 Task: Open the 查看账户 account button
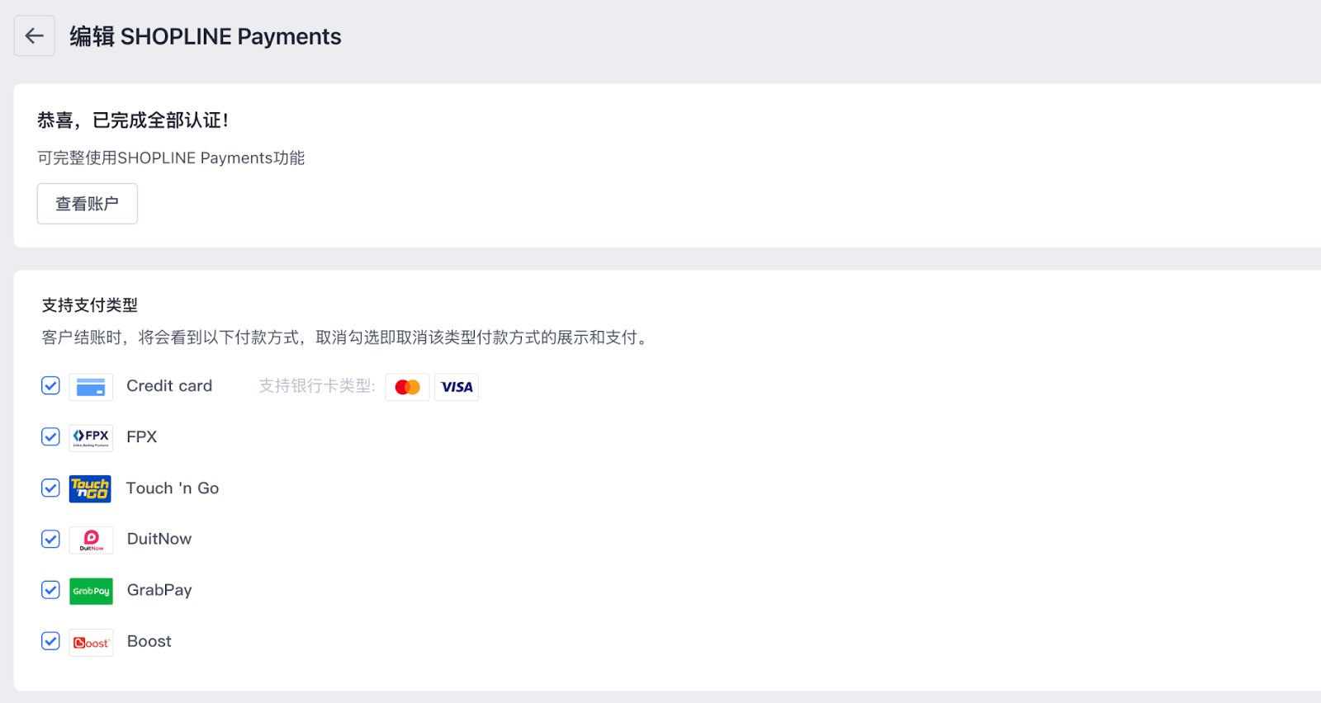point(88,204)
